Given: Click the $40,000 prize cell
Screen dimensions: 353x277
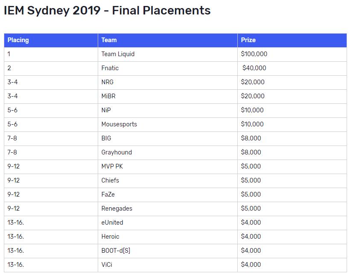Looking at the screenshot, I should pyautogui.click(x=292, y=68).
